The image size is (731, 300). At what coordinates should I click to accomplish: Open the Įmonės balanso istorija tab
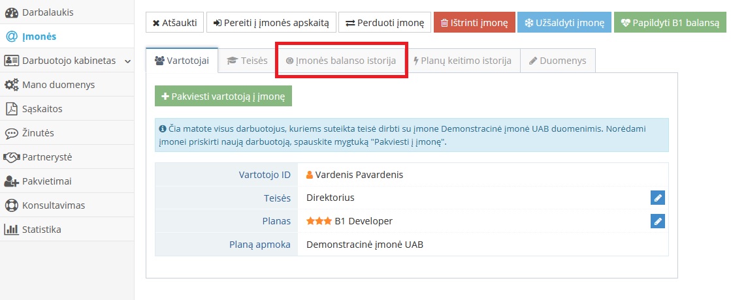pos(341,61)
